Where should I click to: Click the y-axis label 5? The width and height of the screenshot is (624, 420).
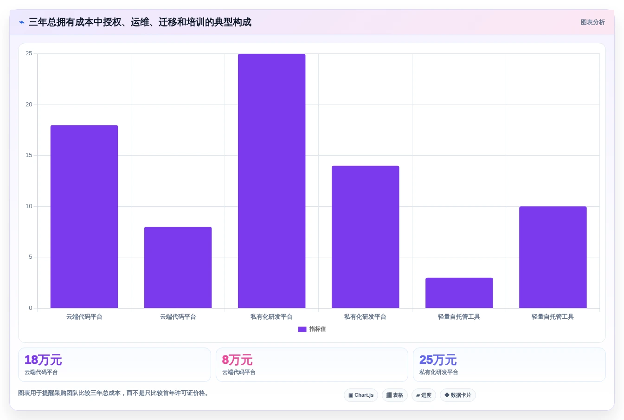(x=31, y=257)
